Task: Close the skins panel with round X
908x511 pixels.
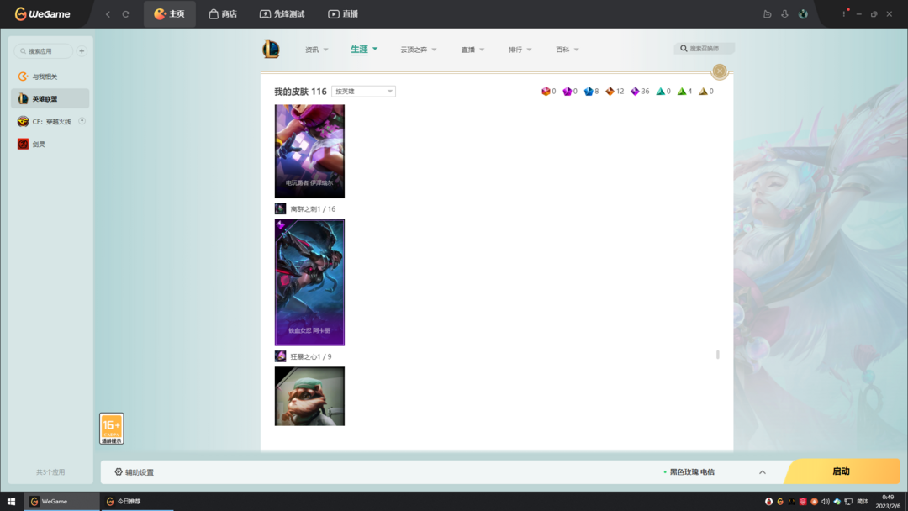Action: [720, 71]
